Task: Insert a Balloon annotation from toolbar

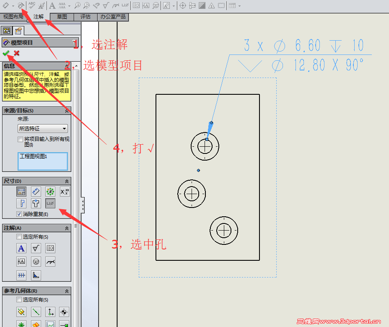Action: click(78, 5)
